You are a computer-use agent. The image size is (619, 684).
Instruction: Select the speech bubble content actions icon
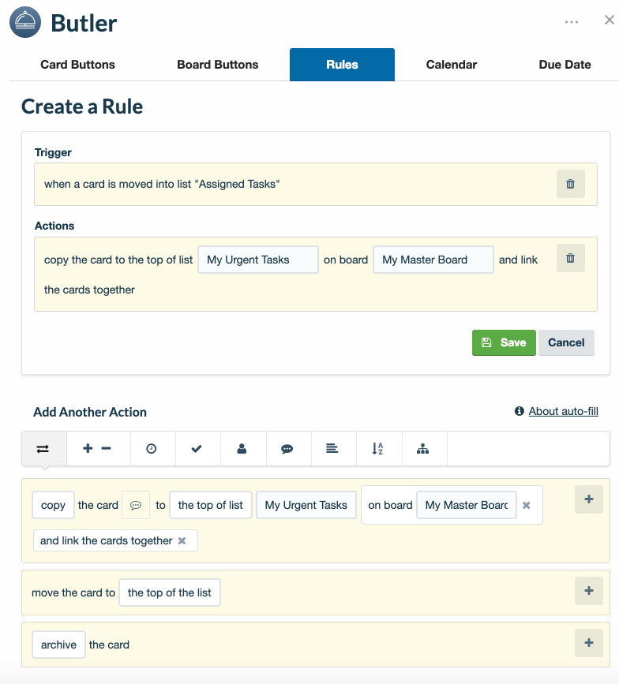pyautogui.click(x=287, y=448)
